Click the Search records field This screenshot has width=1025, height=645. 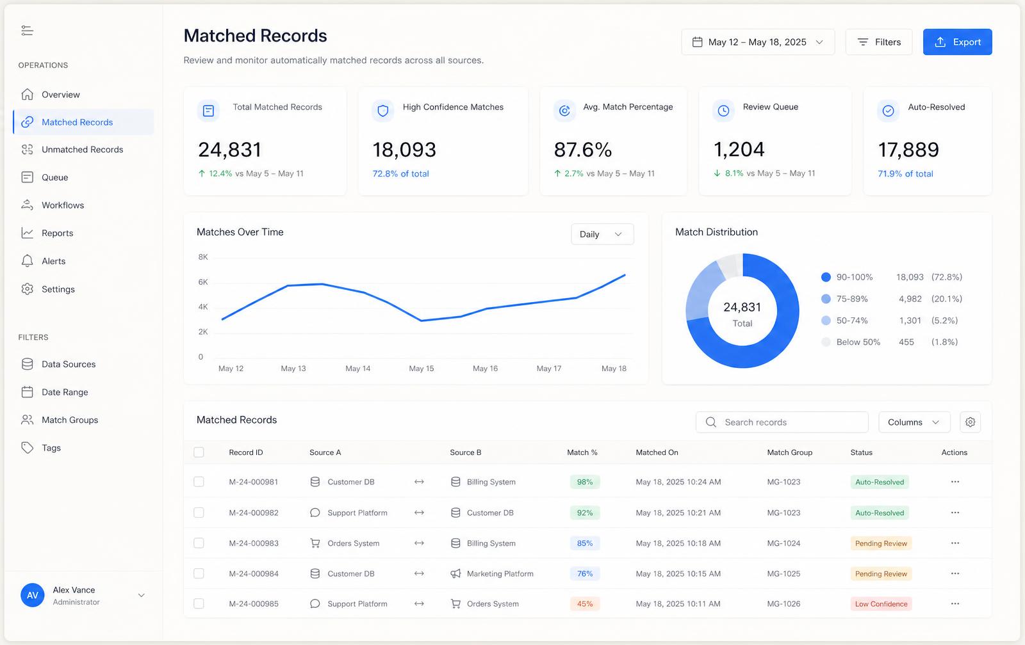click(782, 422)
